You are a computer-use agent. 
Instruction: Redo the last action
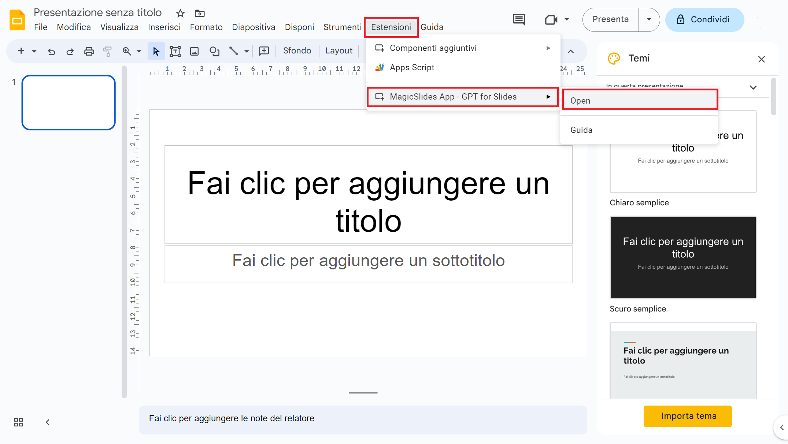tap(70, 51)
